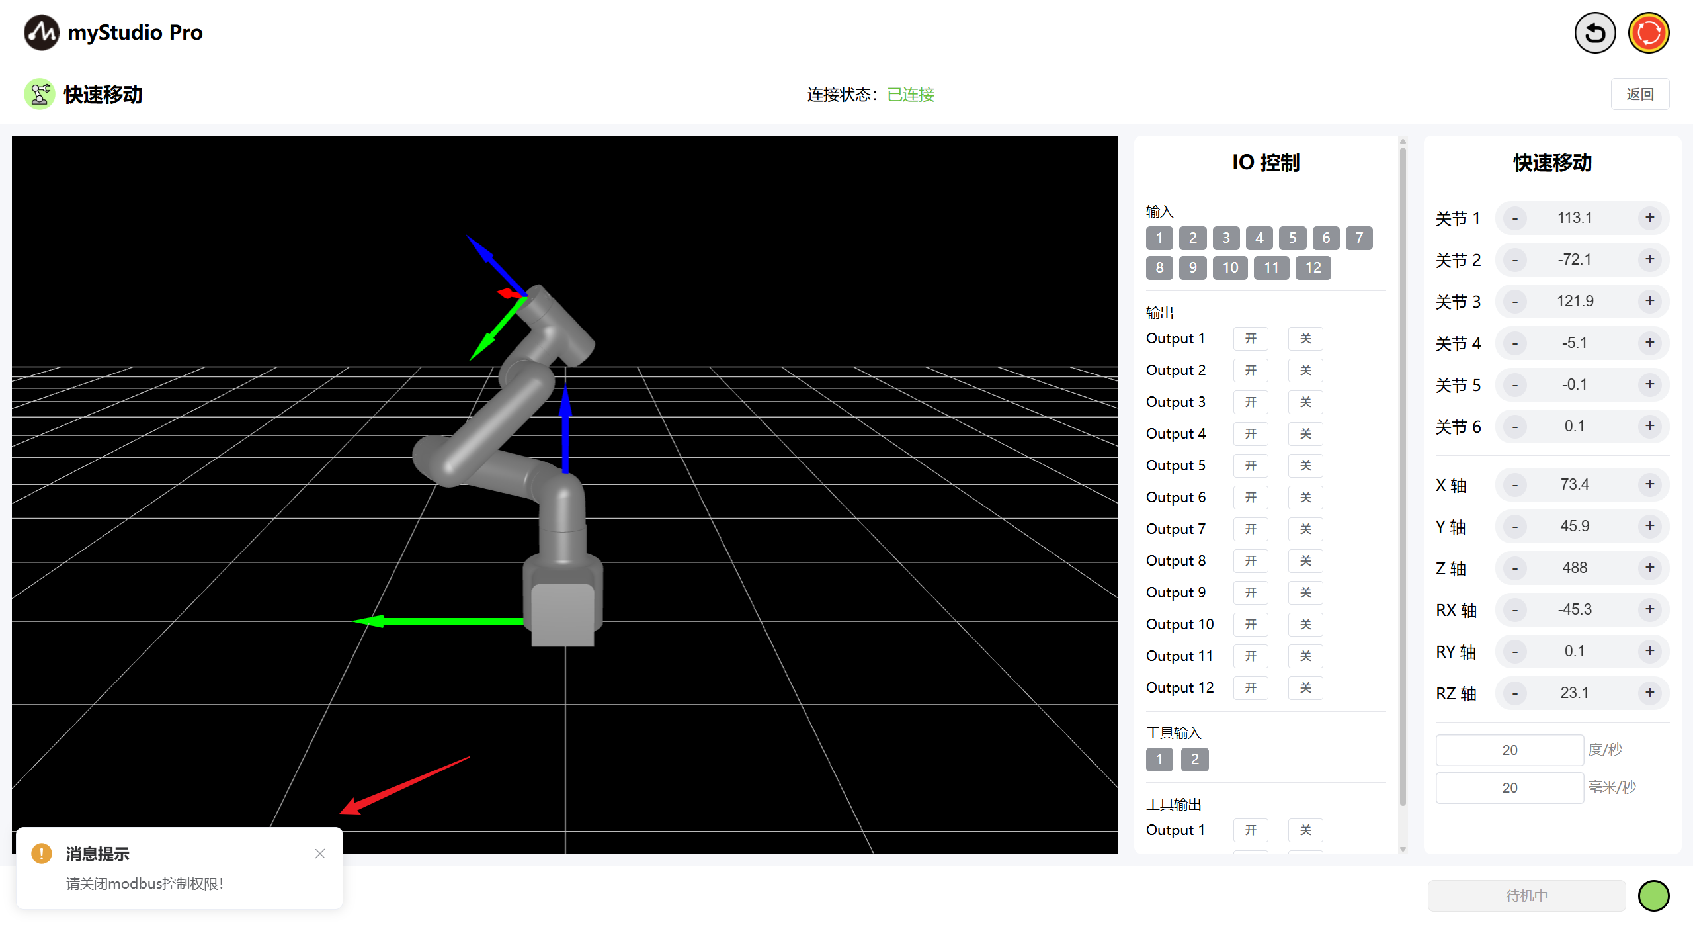Click input indicator 7 under 输入
1693x925 pixels.
click(x=1359, y=238)
